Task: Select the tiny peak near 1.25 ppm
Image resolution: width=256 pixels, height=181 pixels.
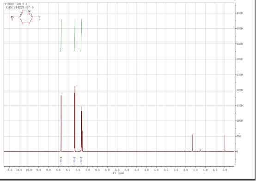Action: pyautogui.click(x=201, y=150)
